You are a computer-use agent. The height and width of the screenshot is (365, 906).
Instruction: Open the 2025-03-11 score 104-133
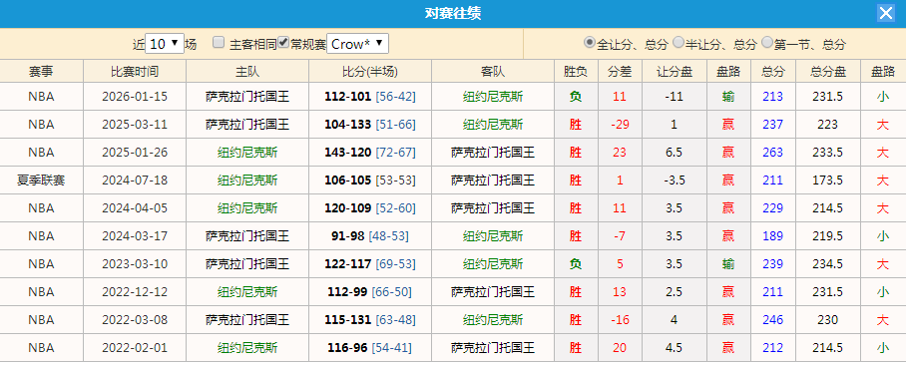coord(348,125)
